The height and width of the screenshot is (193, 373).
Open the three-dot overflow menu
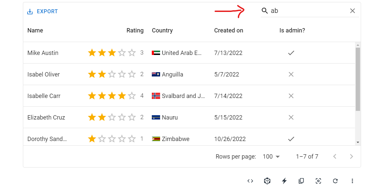(352, 181)
